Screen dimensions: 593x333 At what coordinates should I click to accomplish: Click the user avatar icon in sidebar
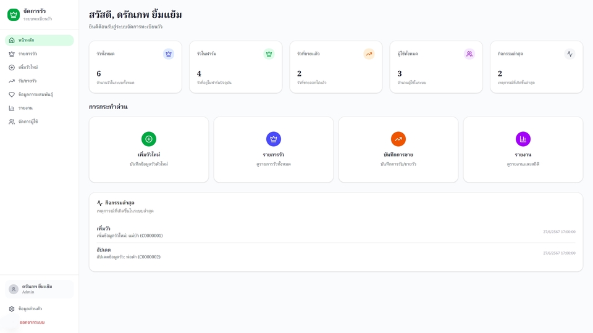point(14,289)
